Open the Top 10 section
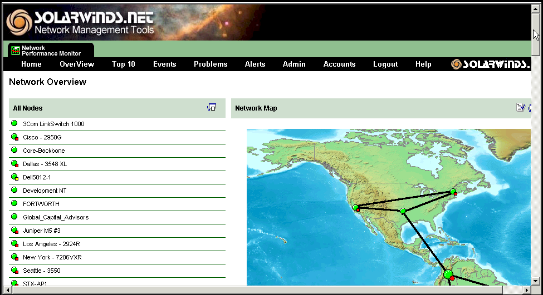This screenshot has height=295, width=543. [123, 64]
